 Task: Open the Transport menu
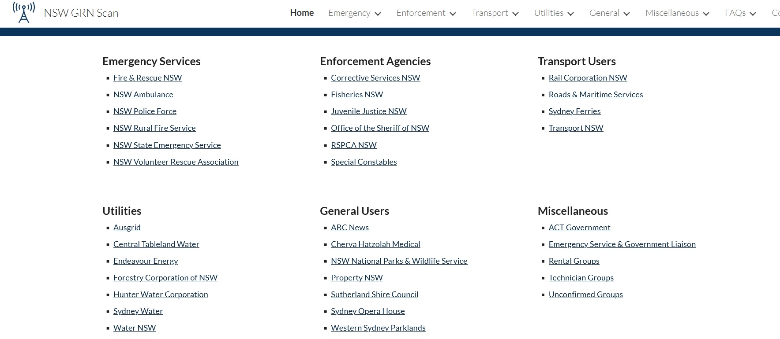[490, 13]
